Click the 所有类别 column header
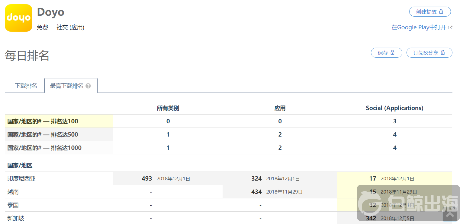The image size is (463, 224). coord(168,108)
